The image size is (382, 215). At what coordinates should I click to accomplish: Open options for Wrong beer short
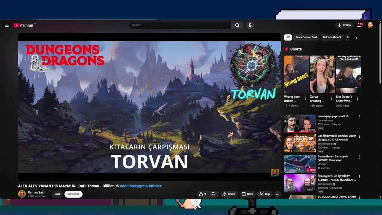[x=305, y=98]
